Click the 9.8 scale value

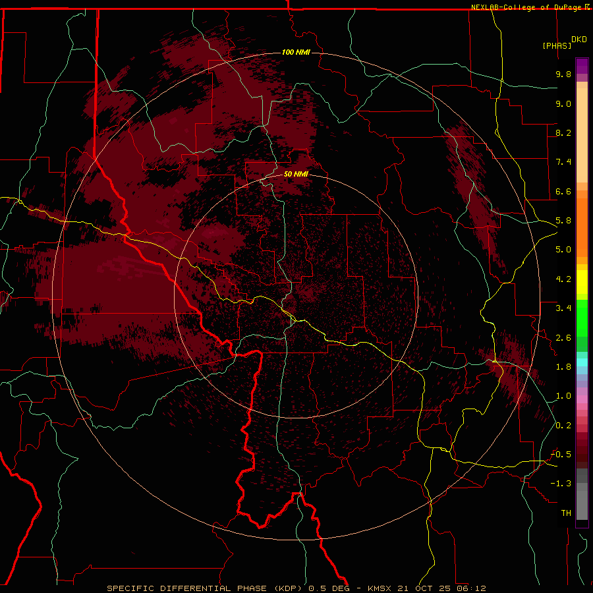point(563,74)
